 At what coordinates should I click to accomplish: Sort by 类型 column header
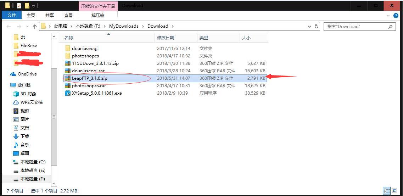(x=218, y=38)
